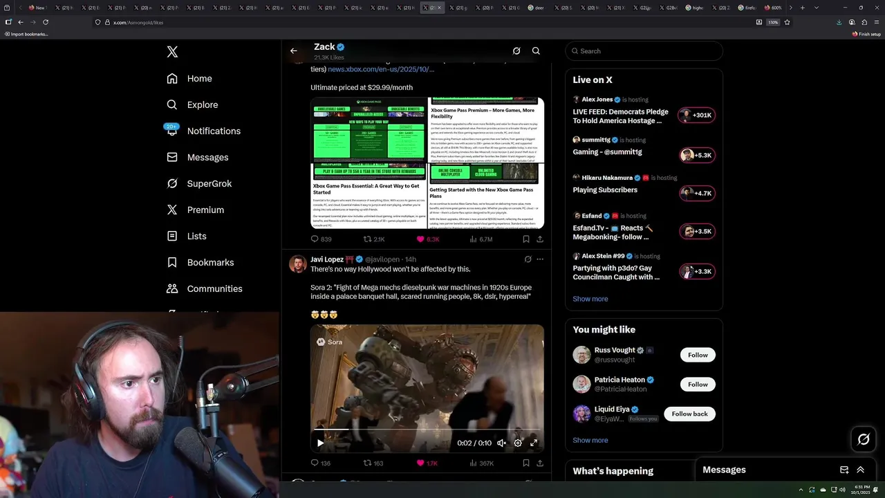Viewport: 885px width, 498px height.
Task: Focus the Search input field
Action: pyautogui.click(x=644, y=50)
